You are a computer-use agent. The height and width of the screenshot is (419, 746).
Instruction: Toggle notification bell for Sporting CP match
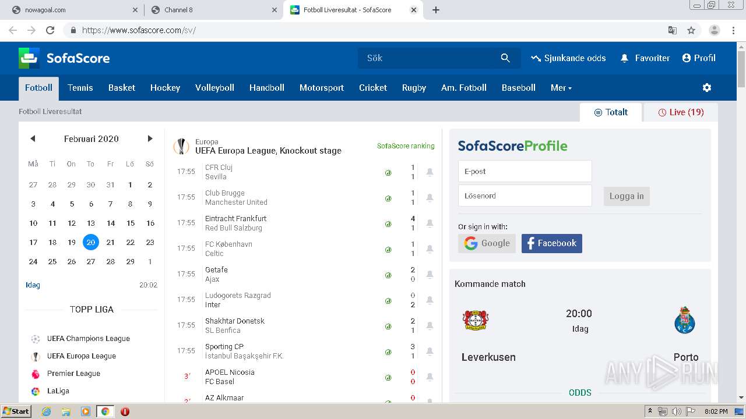[430, 351]
